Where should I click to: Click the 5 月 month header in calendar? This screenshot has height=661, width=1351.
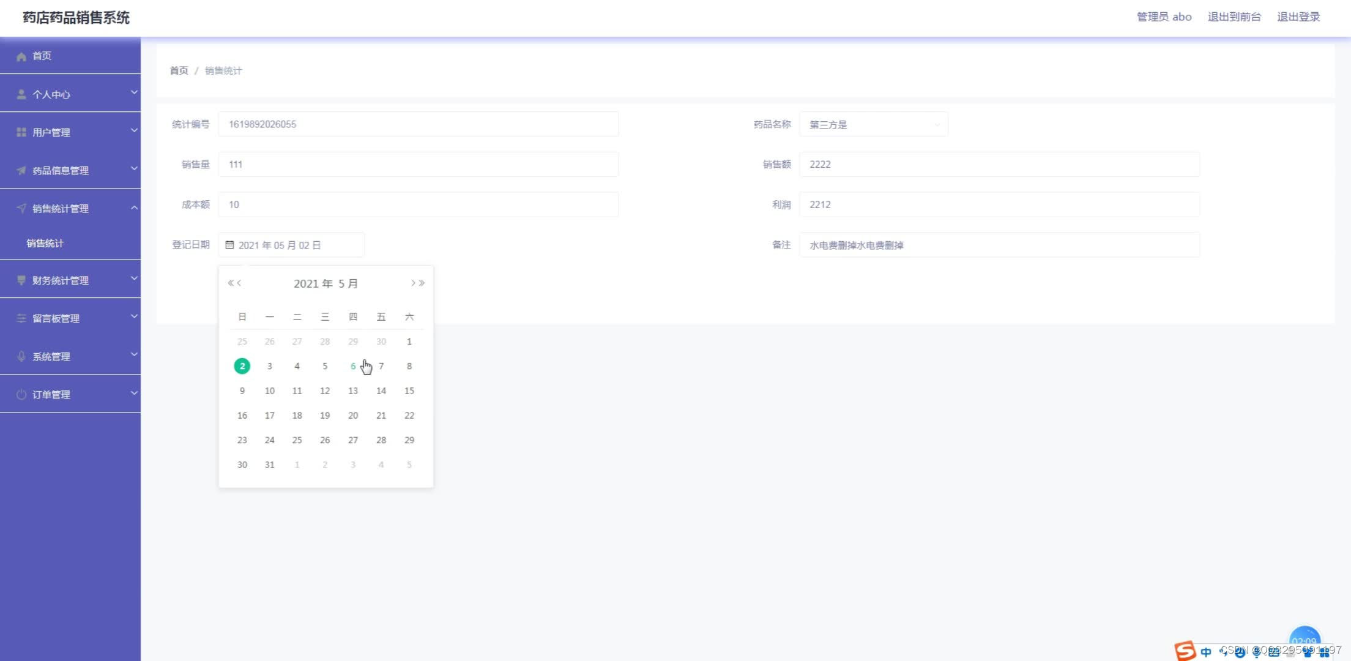[x=348, y=283]
